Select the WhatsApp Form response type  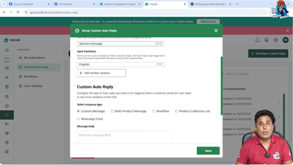pos(78,119)
